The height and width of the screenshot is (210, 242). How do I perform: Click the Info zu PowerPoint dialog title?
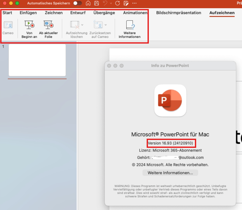click(170, 66)
